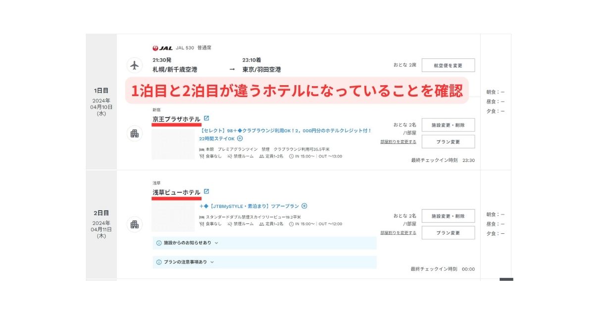Click the 2日目 date cell
This screenshot has height=312, width=594.
coord(101,224)
